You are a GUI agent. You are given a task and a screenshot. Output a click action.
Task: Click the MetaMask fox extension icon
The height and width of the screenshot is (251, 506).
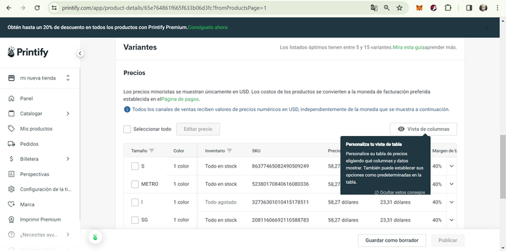coord(419,8)
